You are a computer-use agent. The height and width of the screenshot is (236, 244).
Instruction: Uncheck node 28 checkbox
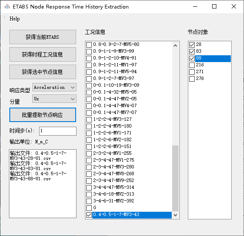click(x=192, y=45)
